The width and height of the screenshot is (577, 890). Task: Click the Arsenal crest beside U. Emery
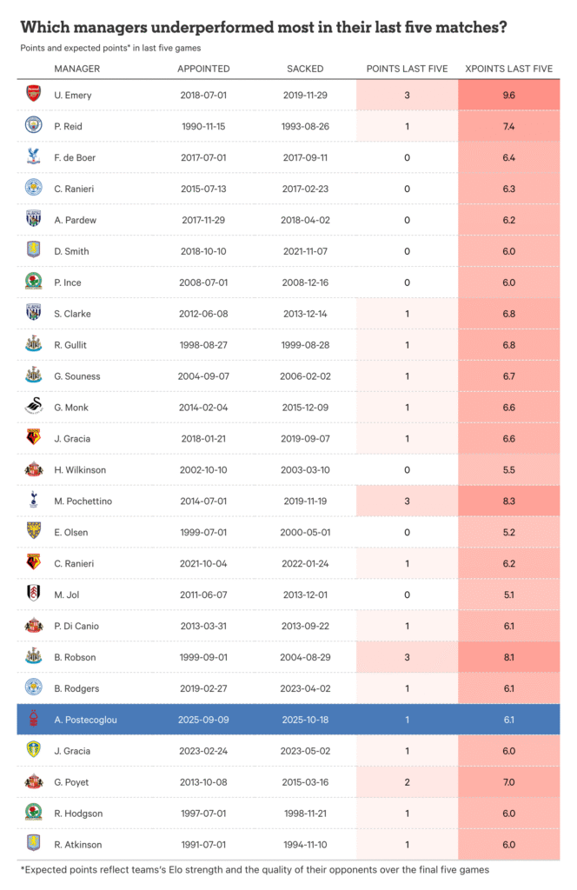tap(33, 95)
